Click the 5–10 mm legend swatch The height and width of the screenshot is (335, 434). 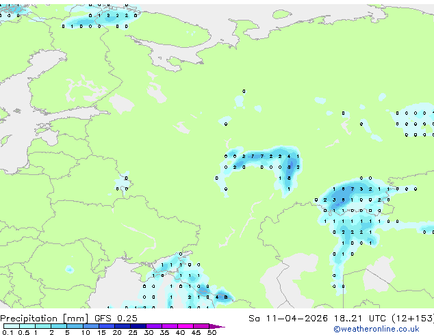(75, 326)
